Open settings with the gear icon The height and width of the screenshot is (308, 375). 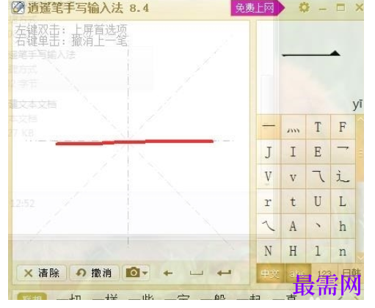pos(304,7)
